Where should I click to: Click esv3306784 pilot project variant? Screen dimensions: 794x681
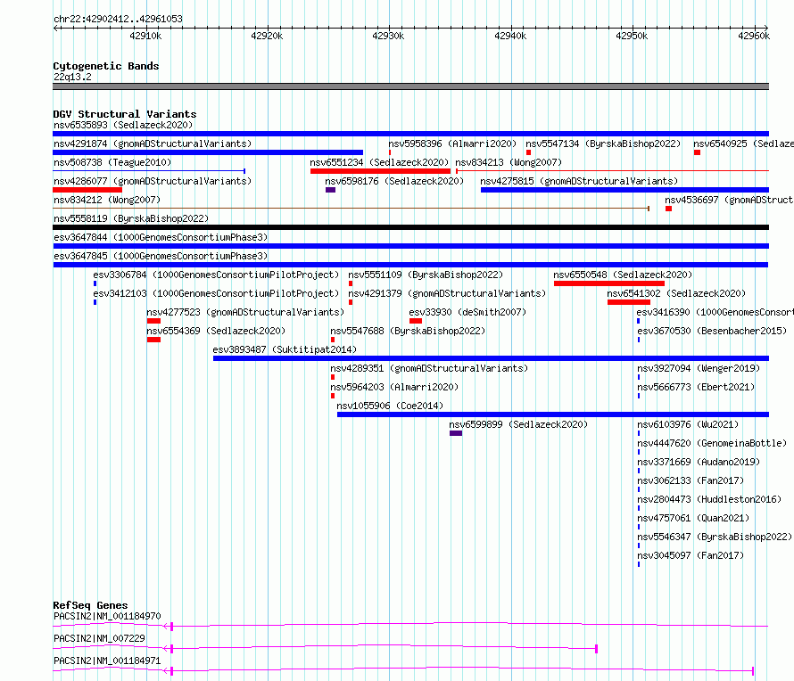click(x=216, y=275)
